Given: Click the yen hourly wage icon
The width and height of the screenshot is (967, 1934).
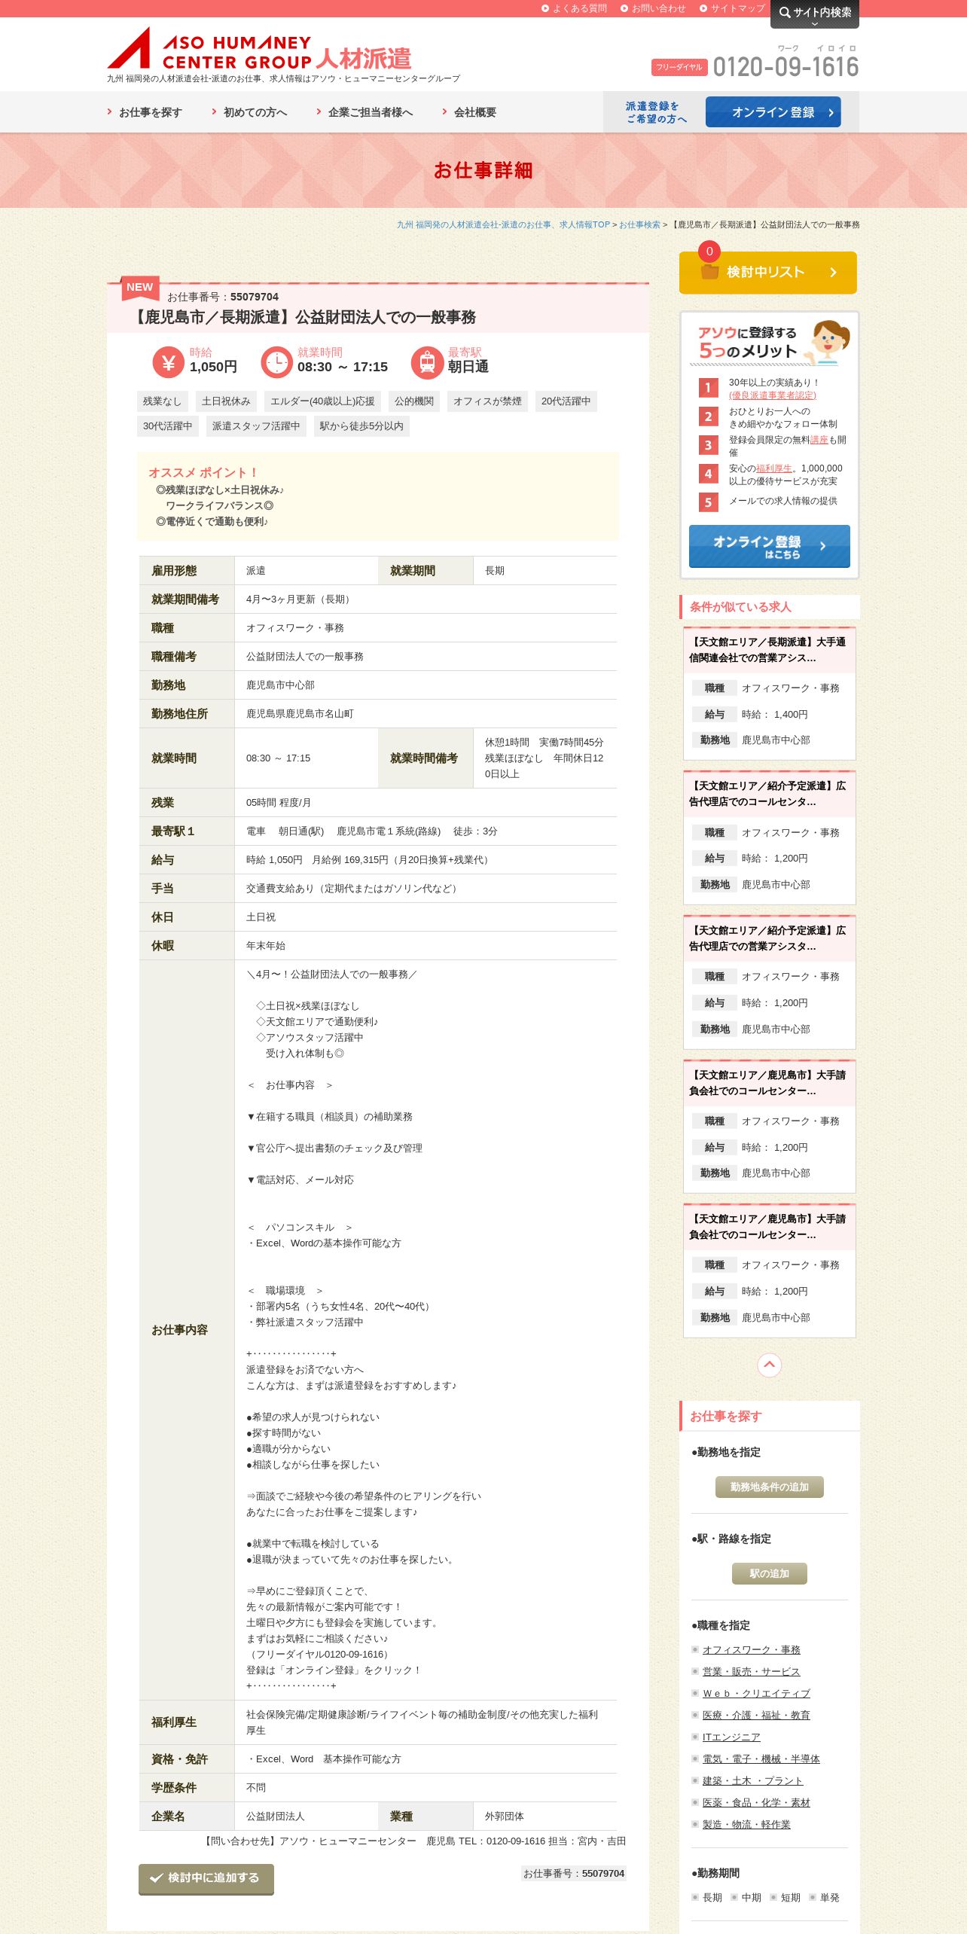Looking at the screenshot, I should point(168,362).
